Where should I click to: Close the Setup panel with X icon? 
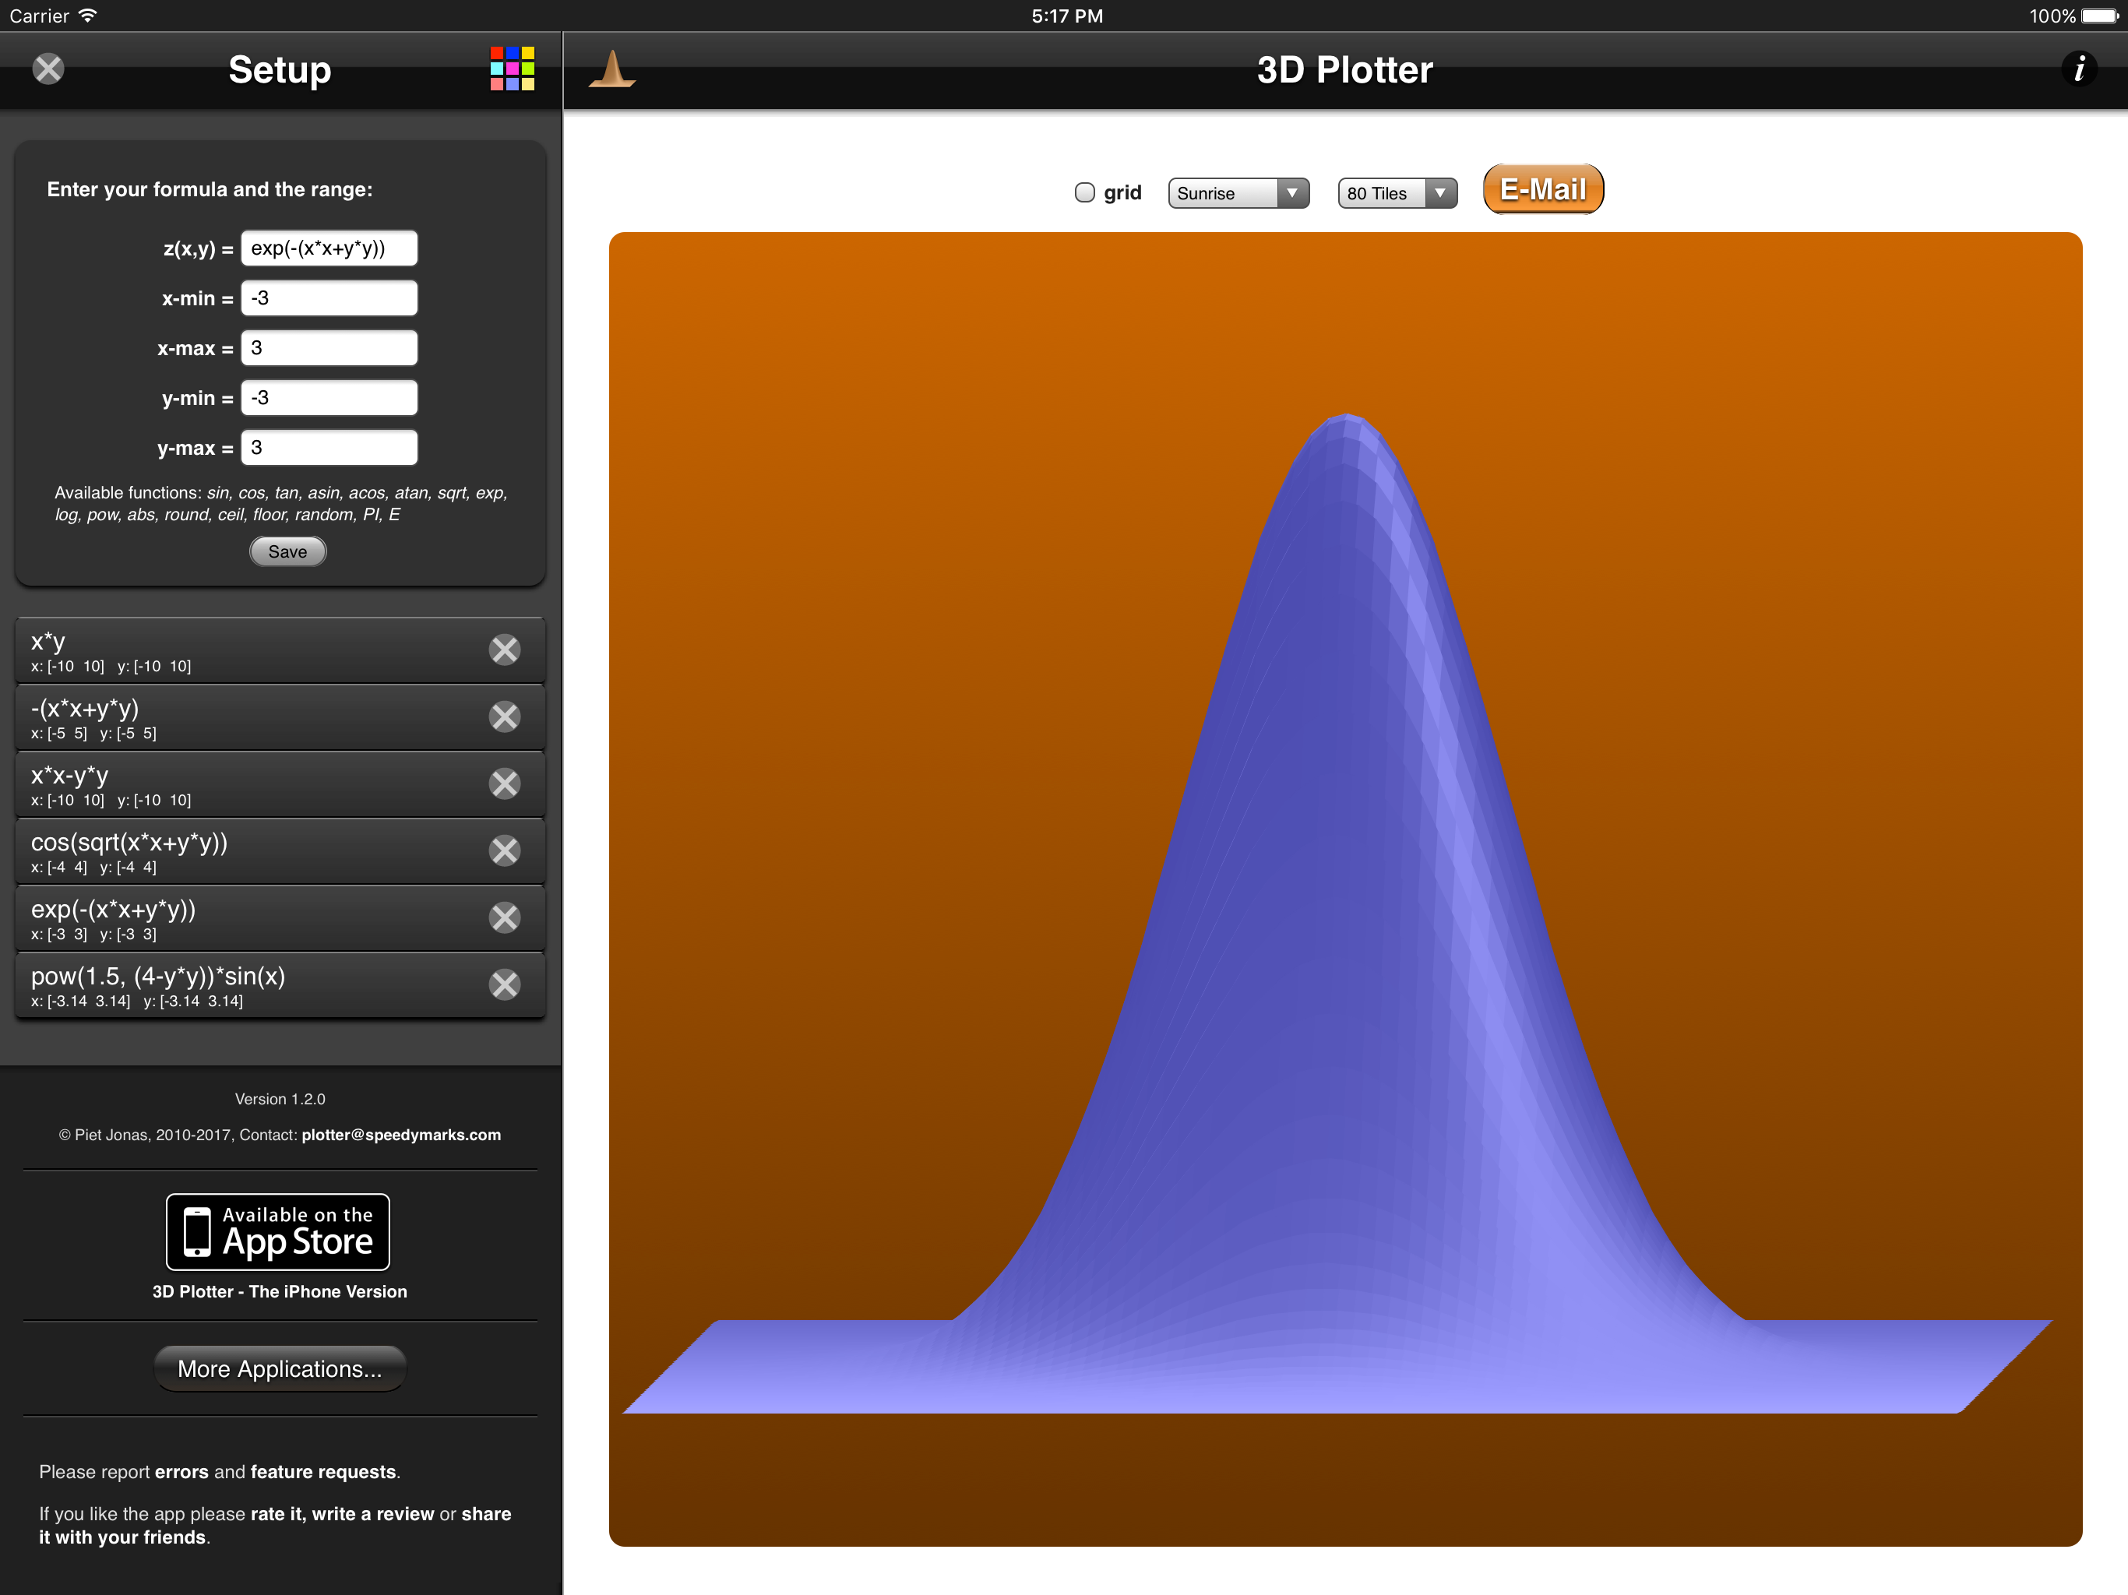click(48, 69)
